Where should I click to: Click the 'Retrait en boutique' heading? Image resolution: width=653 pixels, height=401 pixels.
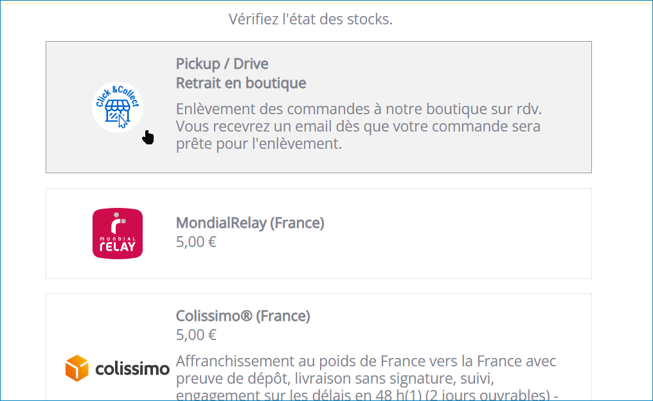(241, 83)
